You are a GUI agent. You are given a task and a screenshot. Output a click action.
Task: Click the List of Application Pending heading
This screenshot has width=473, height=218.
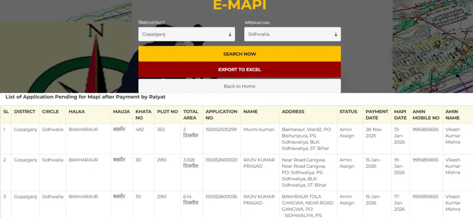85,97
